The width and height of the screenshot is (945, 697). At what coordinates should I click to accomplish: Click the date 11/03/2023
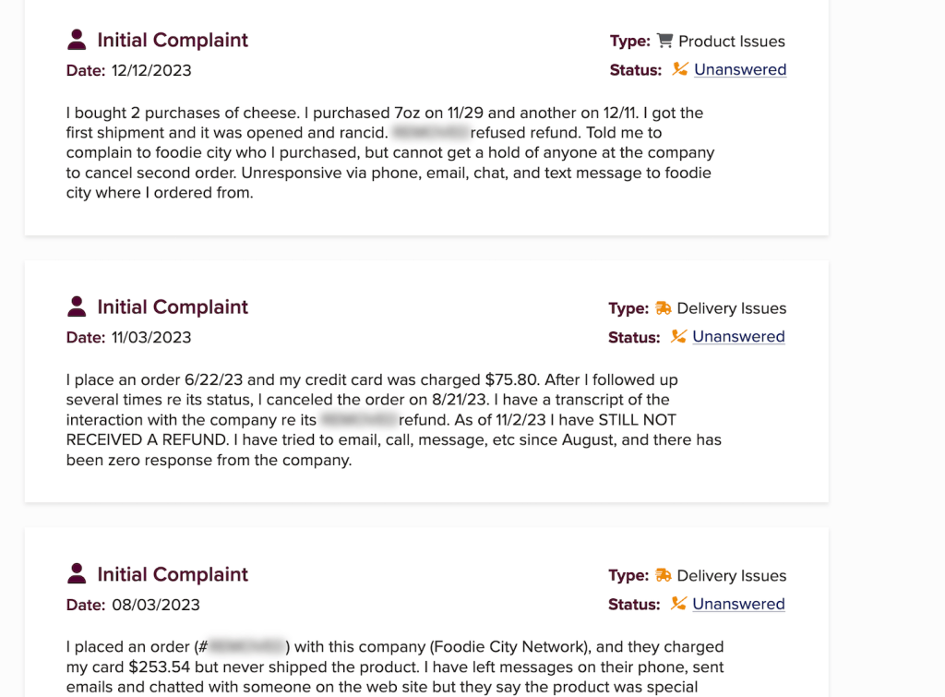coord(150,337)
